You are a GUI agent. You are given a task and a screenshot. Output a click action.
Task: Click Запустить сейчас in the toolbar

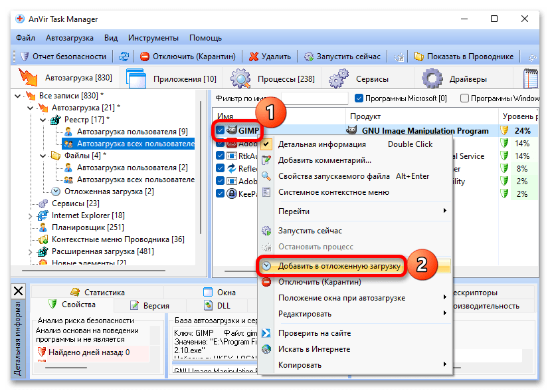(x=342, y=57)
